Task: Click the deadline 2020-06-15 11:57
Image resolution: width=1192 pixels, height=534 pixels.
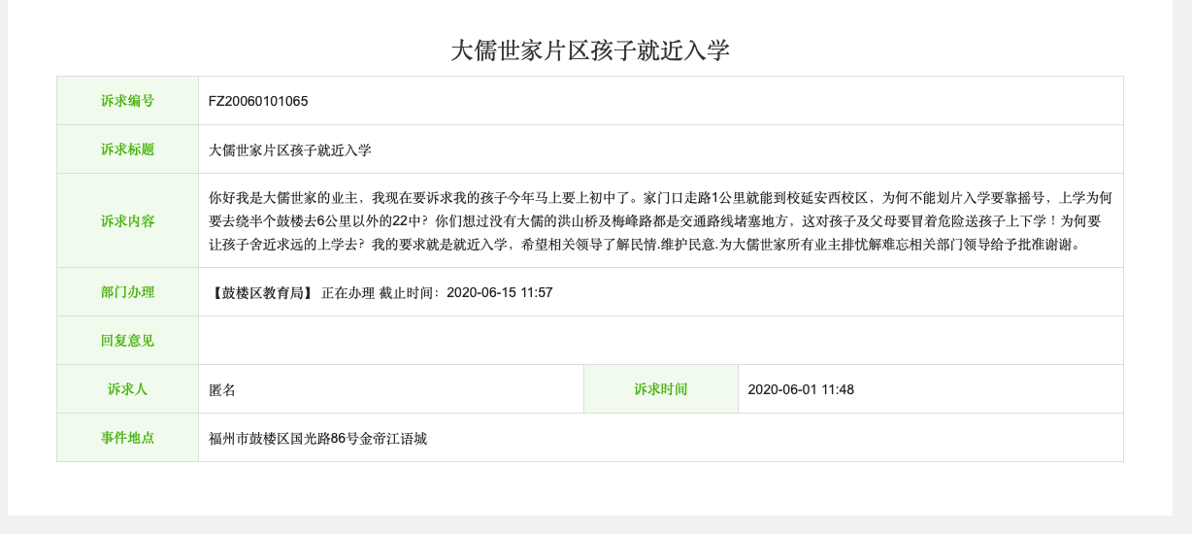Action: (500, 292)
